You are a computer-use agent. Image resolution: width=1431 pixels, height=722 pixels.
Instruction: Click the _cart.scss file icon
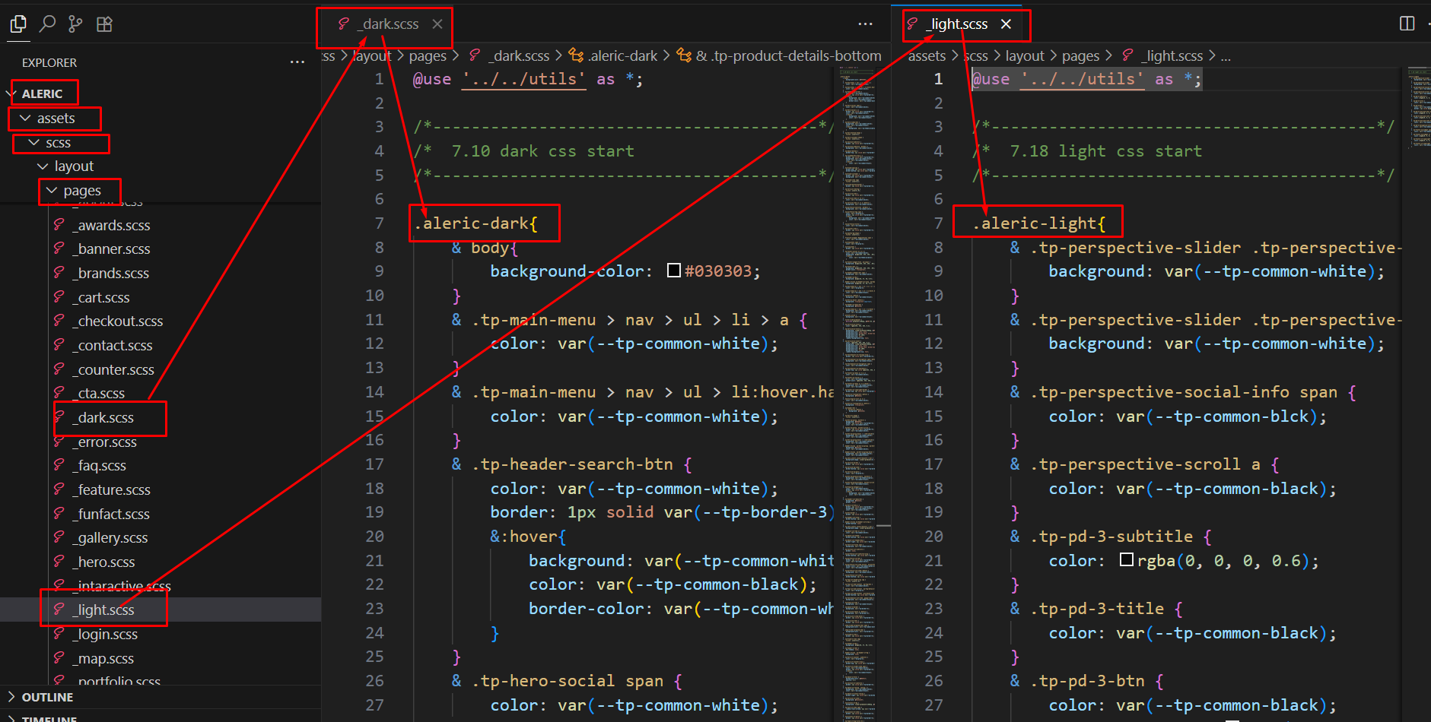pos(59,296)
